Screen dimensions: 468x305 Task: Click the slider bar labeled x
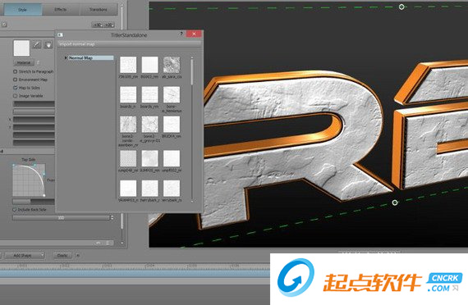point(34,120)
